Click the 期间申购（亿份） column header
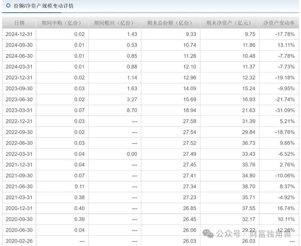This screenshot has height=246, width=301. point(62,23)
